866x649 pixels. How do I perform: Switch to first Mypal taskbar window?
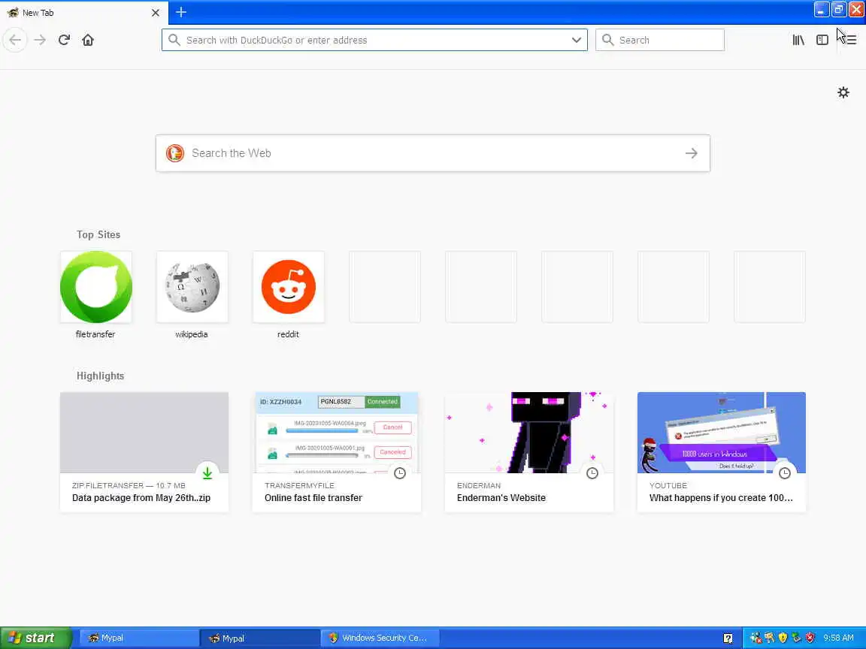click(138, 638)
